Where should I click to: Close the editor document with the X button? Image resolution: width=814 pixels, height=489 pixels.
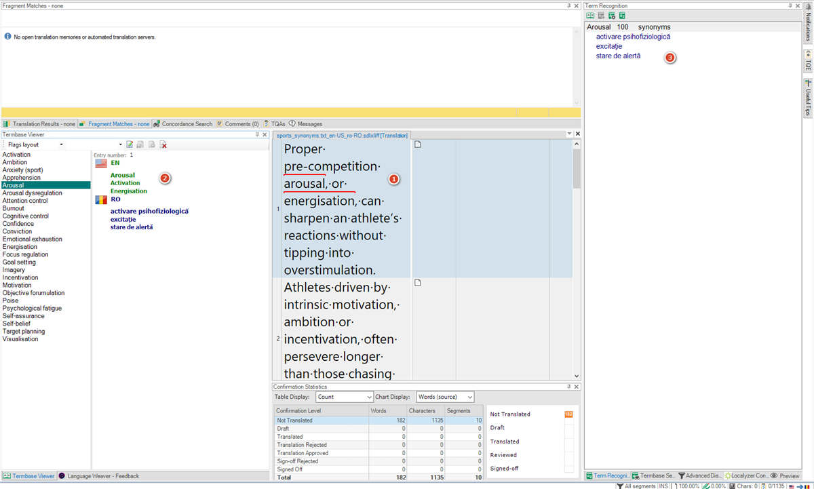click(x=577, y=134)
